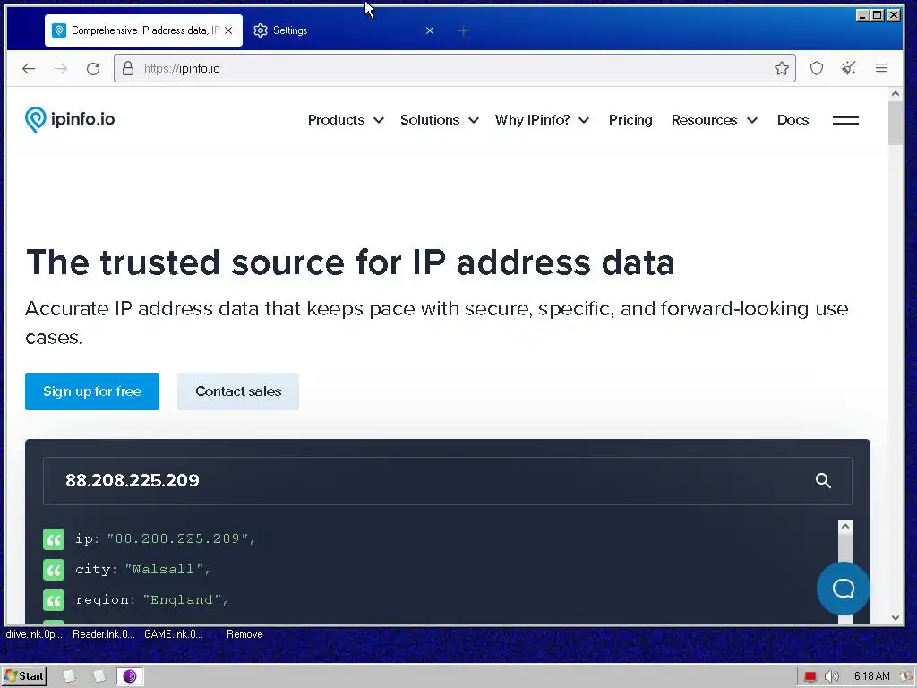Viewport: 917px width, 688px height.
Task: Click the headline about trusted IP address data
Action: click(x=350, y=262)
